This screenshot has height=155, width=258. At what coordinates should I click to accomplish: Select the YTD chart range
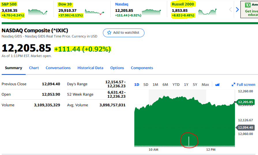click(x=176, y=84)
